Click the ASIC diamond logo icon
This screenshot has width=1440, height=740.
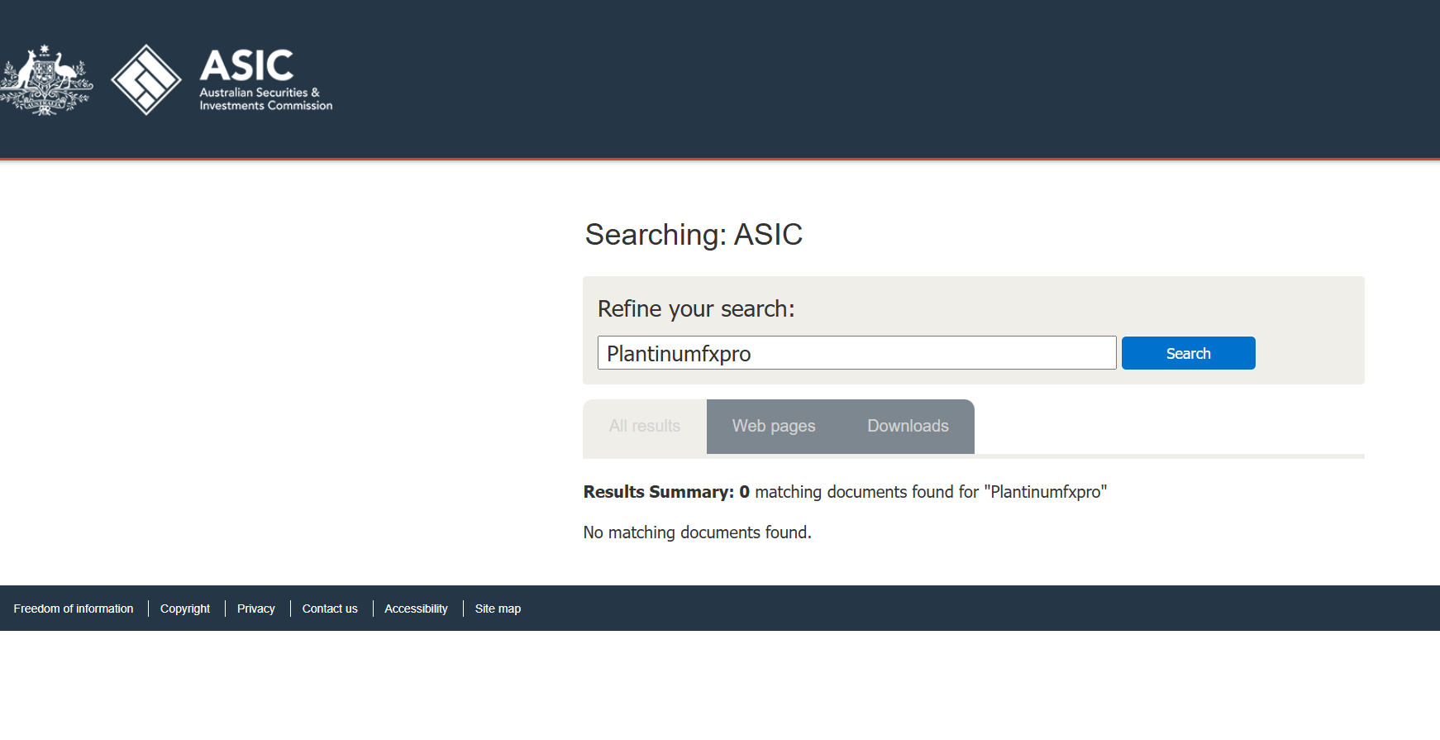(146, 79)
